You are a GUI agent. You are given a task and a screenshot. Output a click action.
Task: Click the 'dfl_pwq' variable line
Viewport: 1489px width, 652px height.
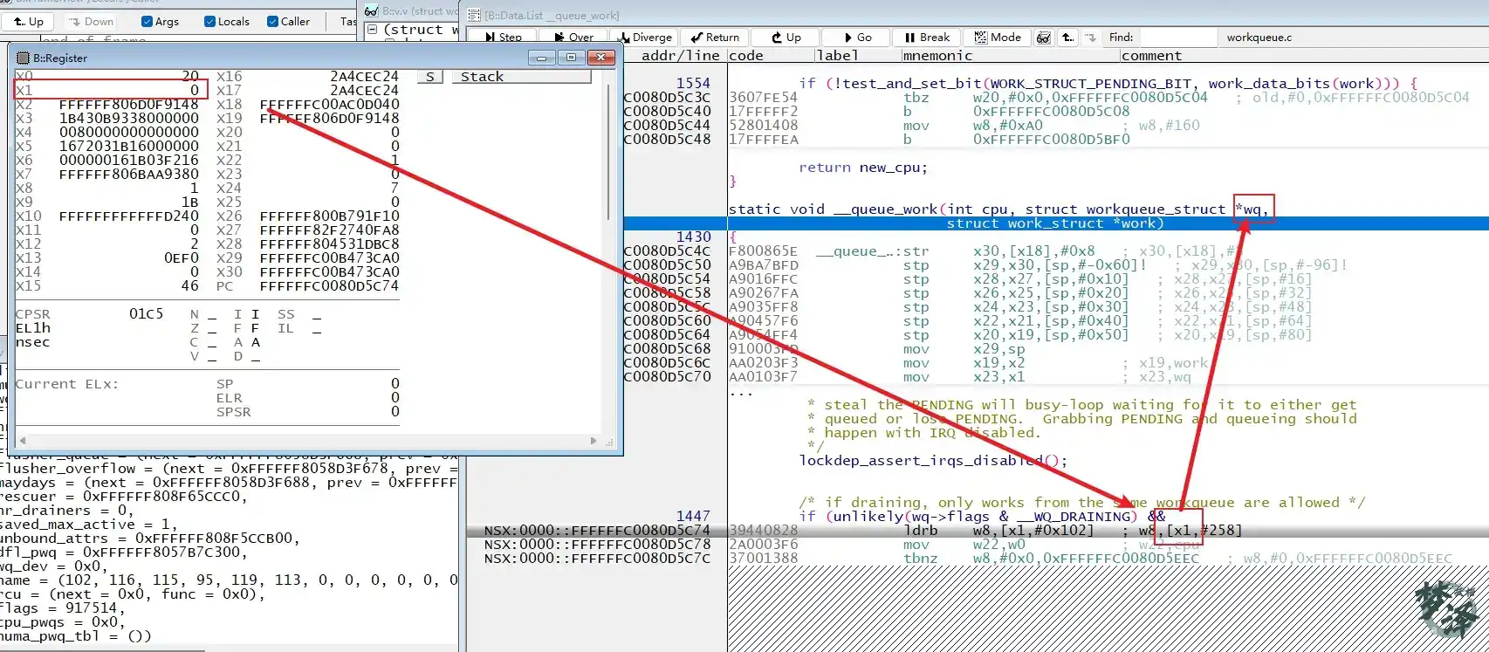pos(123,552)
